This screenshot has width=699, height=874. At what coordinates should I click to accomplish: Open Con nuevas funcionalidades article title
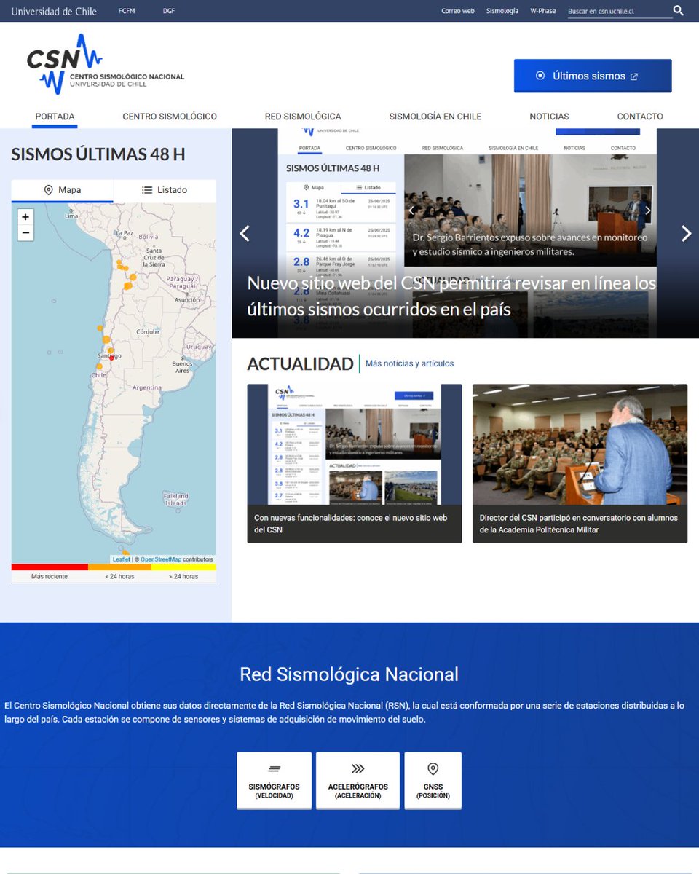(x=351, y=524)
